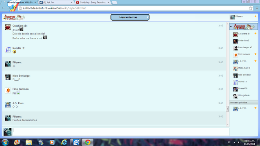
Task: Click CracKers :B avatar in the user list
Action: pos(235,34)
